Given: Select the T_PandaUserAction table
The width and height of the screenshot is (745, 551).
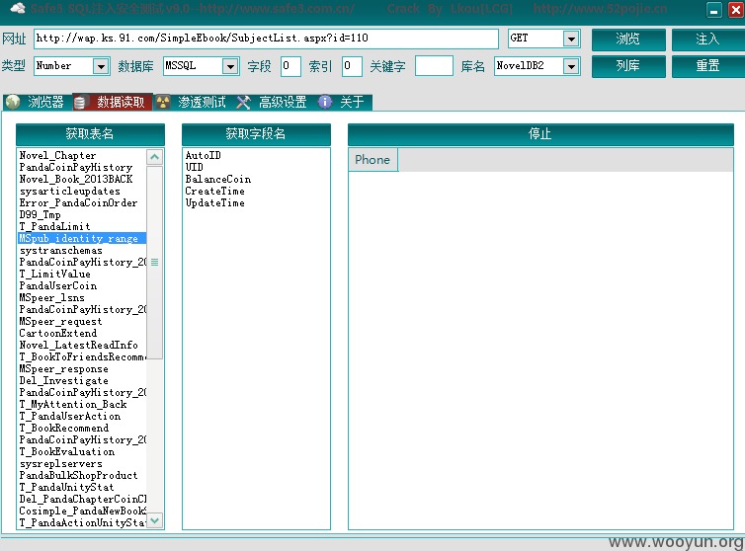Looking at the screenshot, I should [x=70, y=416].
